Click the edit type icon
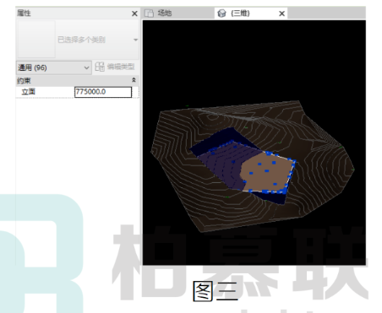Image resolution: width=382 pixels, height=313 pixels. tap(100, 67)
